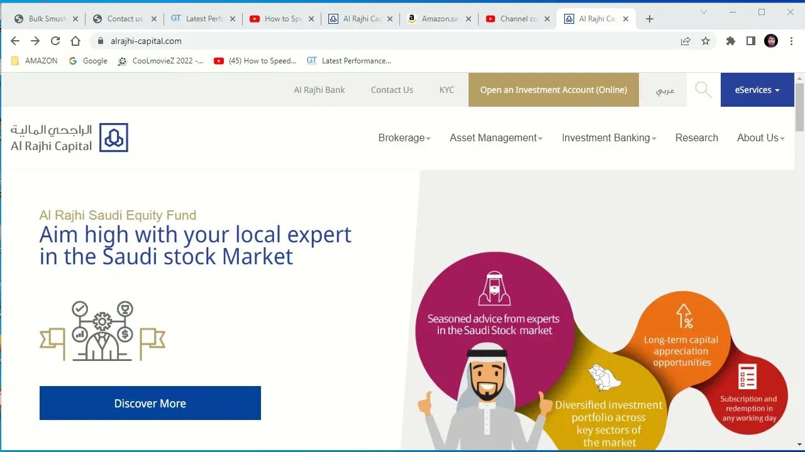The image size is (805, 452).
Task: Click the padlock site info icon
Action: pyautogui.click(x=100, y=41)
